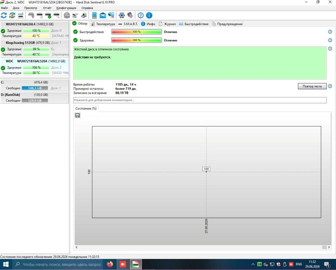336x270 pixels.
Task: Switch to the Предупреждения tab
Action: tap(227, 24)
